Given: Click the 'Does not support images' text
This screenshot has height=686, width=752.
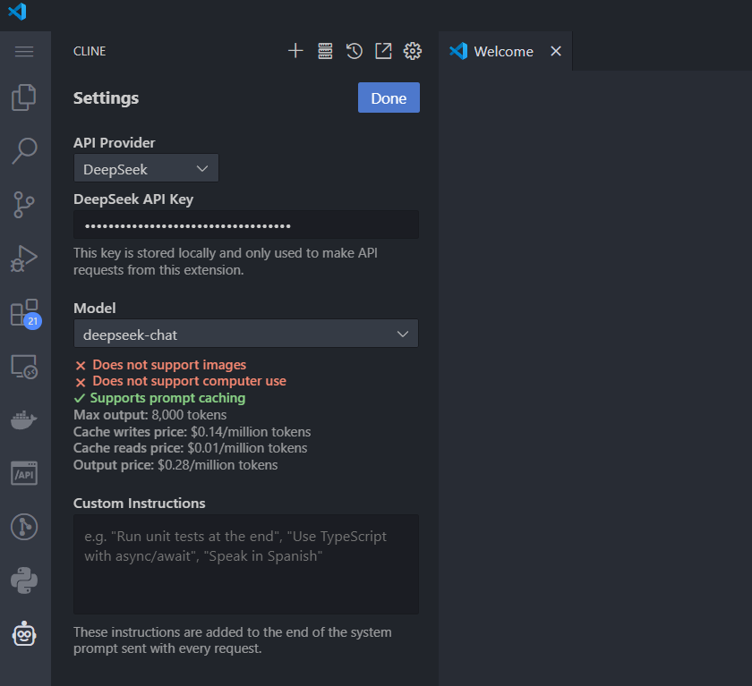Looking at the screenshot, I should tap(169, 365).
